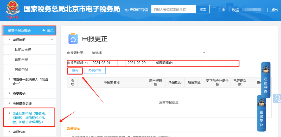281x137 pixels.
Task: Collapse the 申报清册 chevron
Action: pos(52,40)
